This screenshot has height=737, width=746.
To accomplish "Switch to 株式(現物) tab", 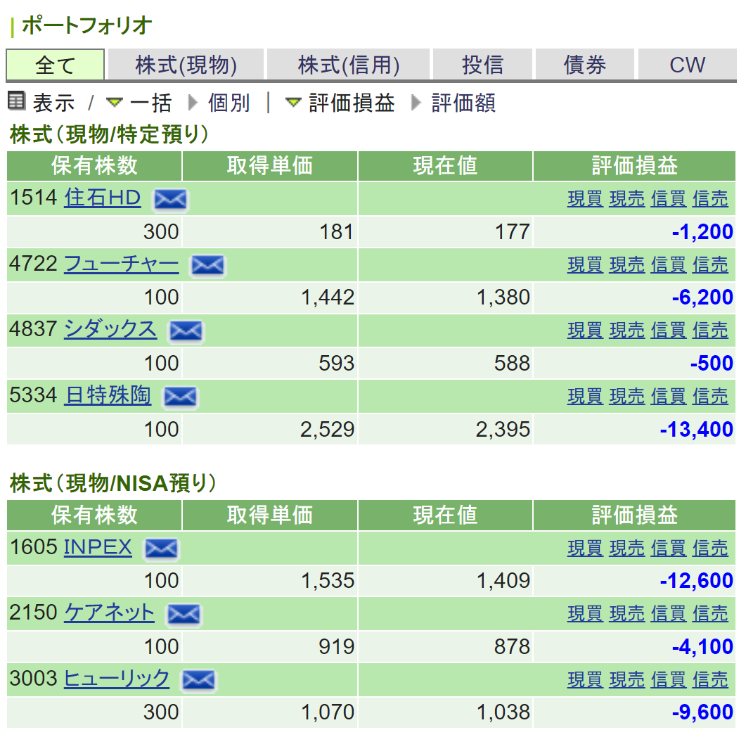I will pos(186,65).
